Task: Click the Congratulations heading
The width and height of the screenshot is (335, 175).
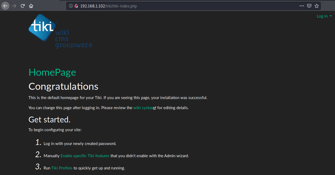Action: tap(63, 86)
